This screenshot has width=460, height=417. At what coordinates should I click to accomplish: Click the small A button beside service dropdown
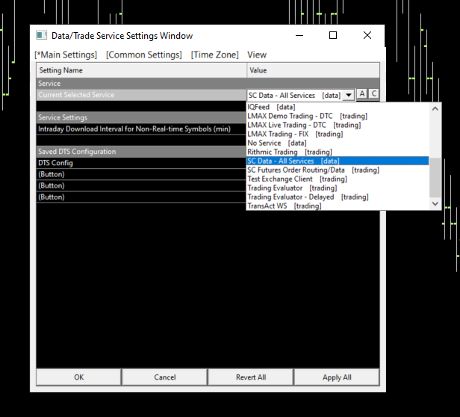point(362,94)
